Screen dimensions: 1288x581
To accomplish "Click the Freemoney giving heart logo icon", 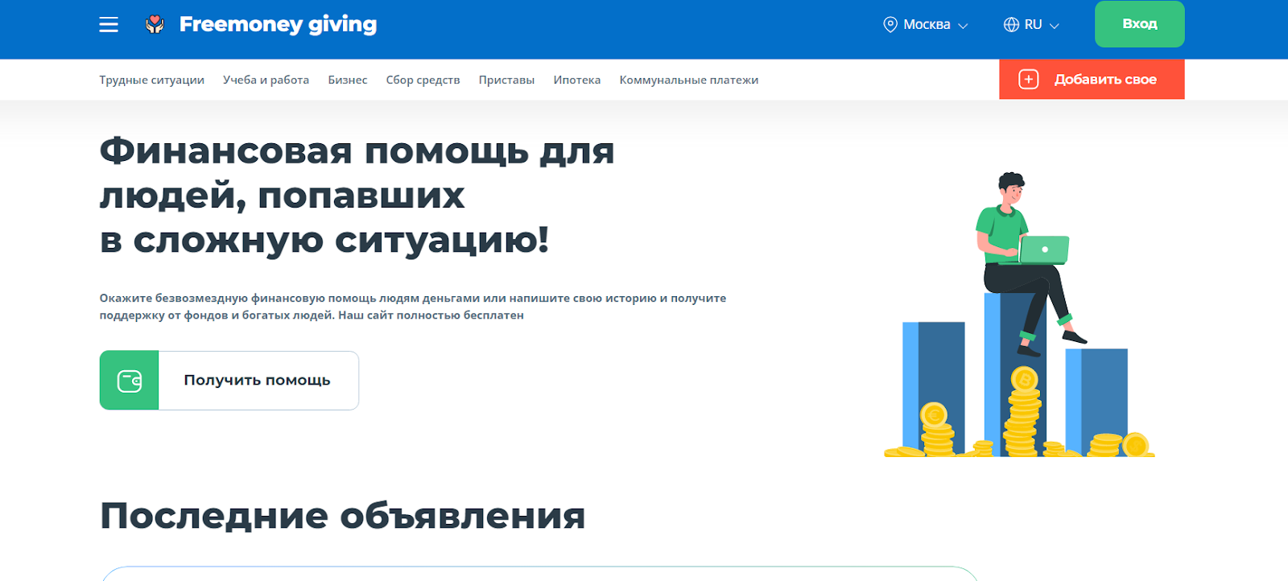I will [x=155, y=25].
